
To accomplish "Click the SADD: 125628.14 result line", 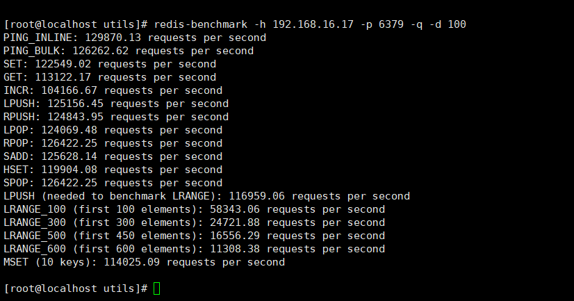I will [113, 156].
